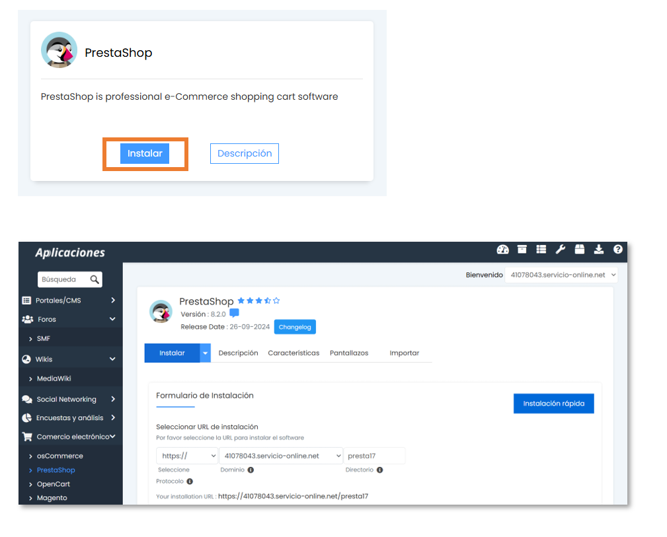Click the Foros users icon
This screenshot has height=537, width=667.
(x=28, y=319)
